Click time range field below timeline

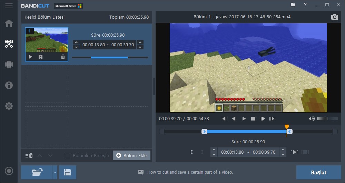248,152
